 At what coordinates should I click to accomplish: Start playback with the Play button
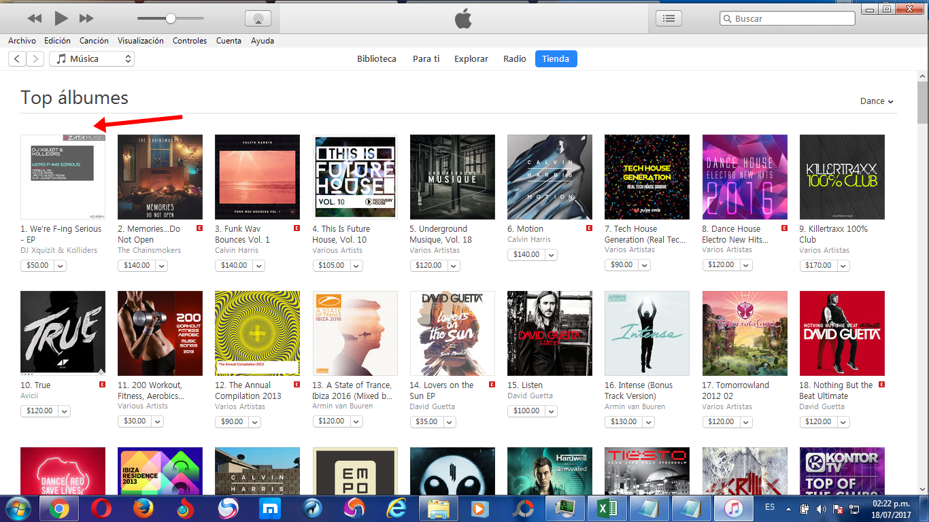click(x=61, y=18)
